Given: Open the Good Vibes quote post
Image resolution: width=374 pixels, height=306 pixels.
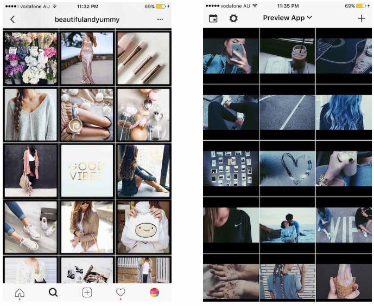Looking at the screenshot, I should tap(87, 171).
